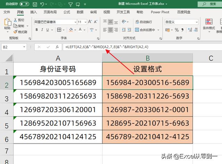Select column B header
The height and width of the screenshot is (164, 222).
[147, 58]
